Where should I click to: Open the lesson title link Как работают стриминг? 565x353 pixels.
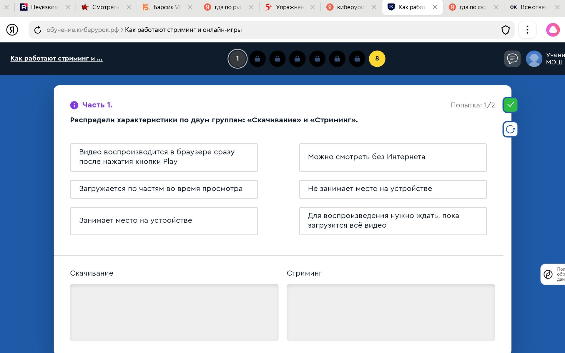click(x=56, y=58)
